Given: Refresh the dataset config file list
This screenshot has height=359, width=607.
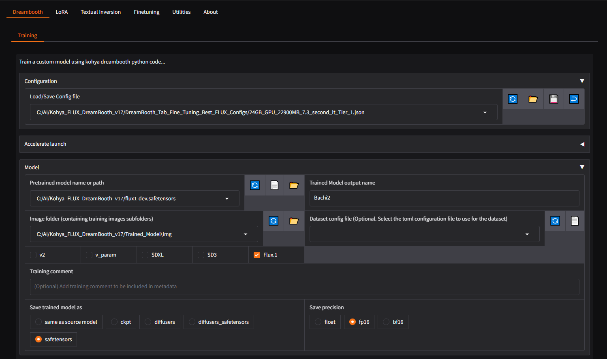Looking at the screenshot, I should click(x=555, y=221).
